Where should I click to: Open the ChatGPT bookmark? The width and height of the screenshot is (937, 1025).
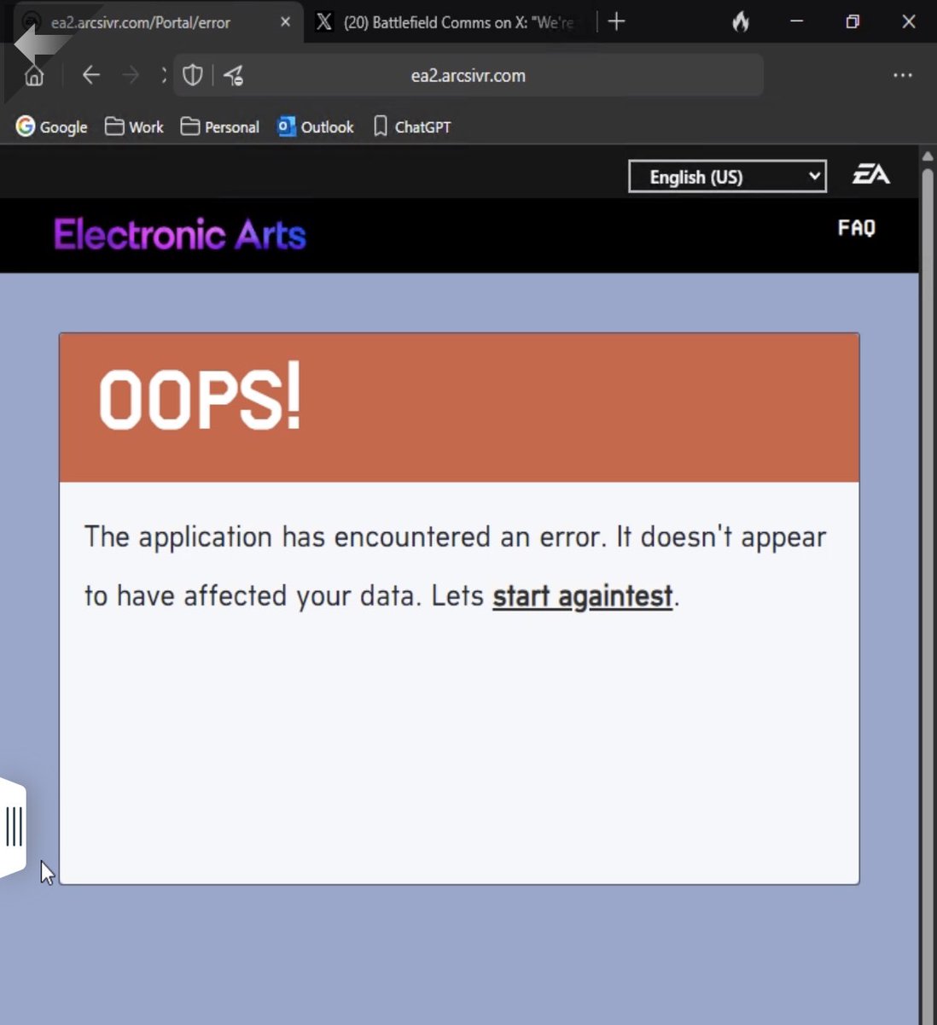click(412, 126)
